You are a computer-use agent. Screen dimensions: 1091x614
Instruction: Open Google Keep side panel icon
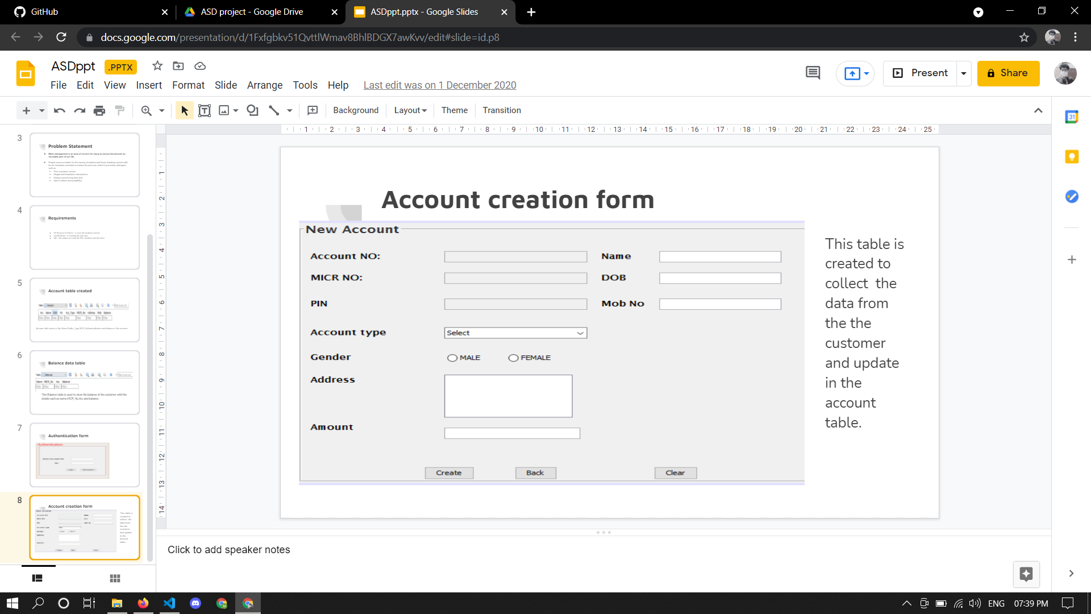coord(1072,157)
